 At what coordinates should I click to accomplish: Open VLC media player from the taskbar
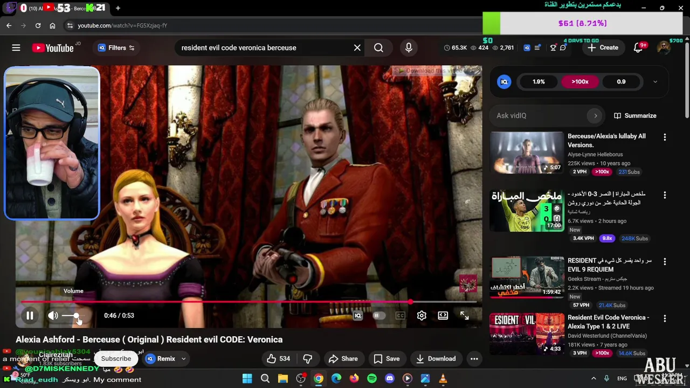click(x=443, y=379)
